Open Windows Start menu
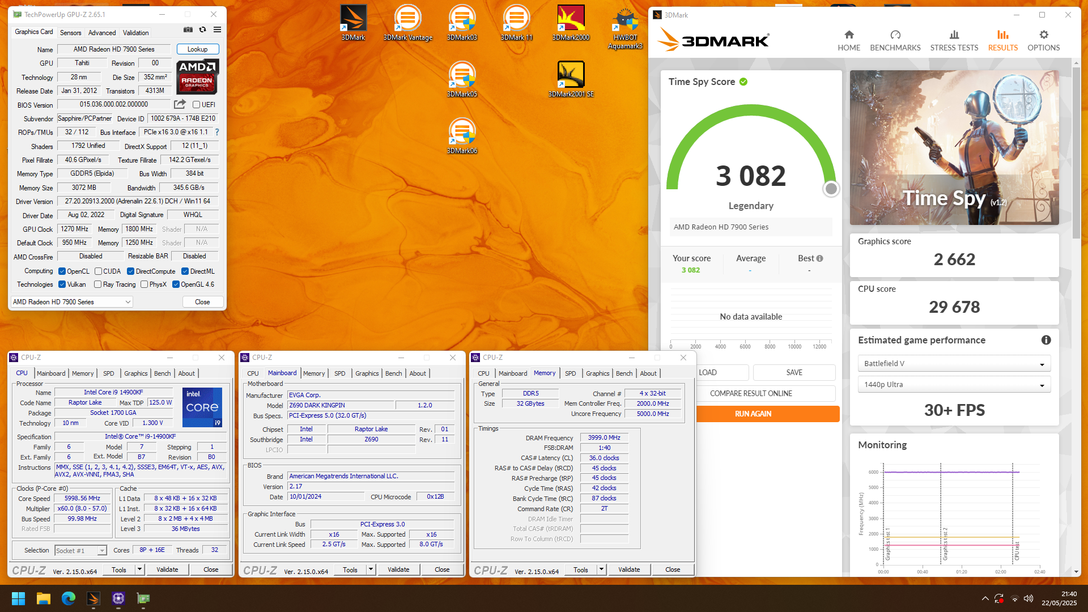1088x612 pixels. pos(18,598)
